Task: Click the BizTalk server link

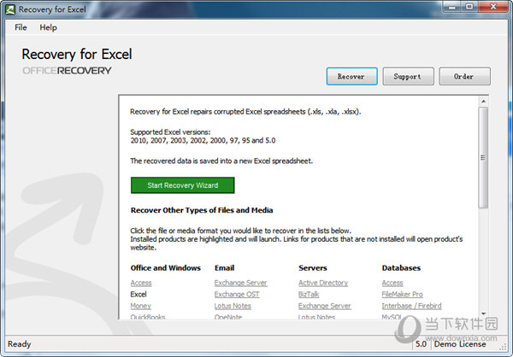Action: [x=309, y=295]
